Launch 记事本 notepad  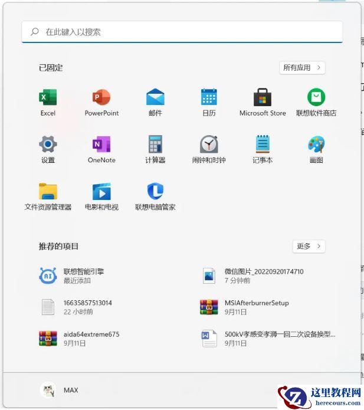(263, 150)
